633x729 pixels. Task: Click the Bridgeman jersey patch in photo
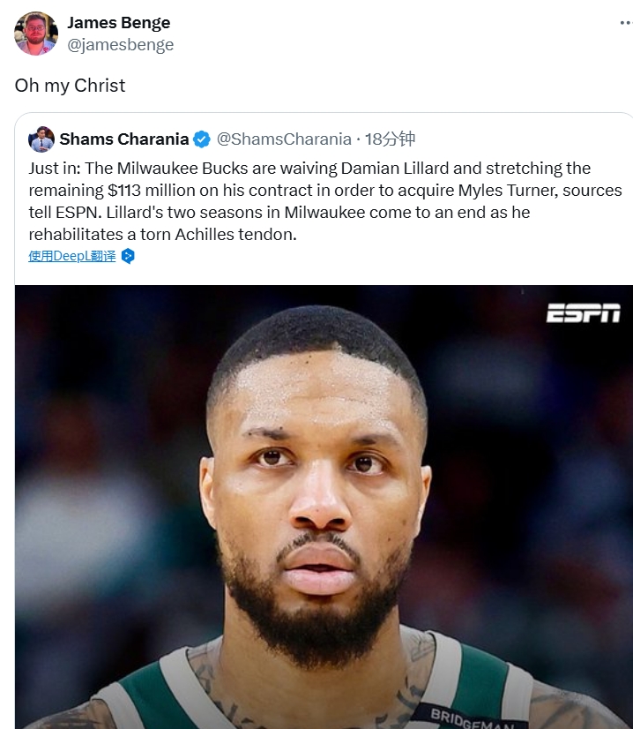[x=469, y=718]
